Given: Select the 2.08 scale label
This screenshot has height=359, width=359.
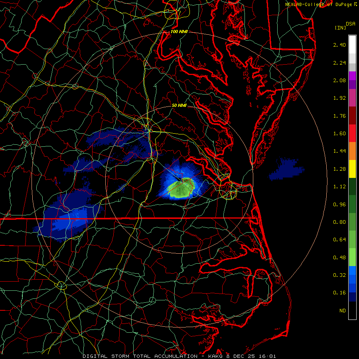Looking at the screenshot, I should coord(339,80).
